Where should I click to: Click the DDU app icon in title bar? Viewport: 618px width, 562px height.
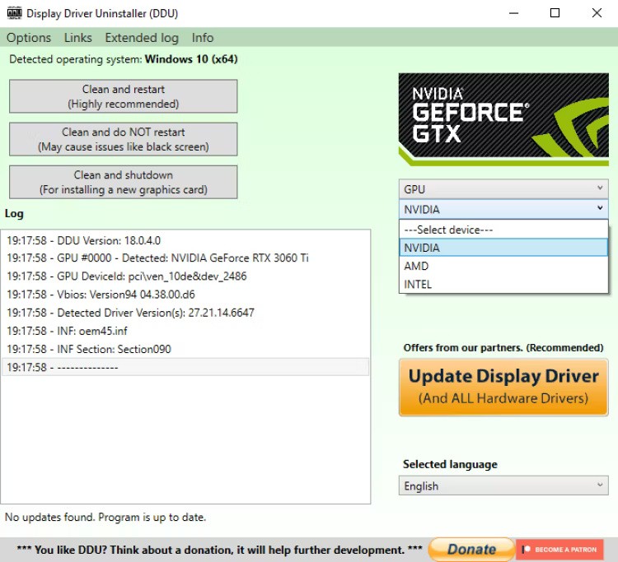tap(13, 13)
